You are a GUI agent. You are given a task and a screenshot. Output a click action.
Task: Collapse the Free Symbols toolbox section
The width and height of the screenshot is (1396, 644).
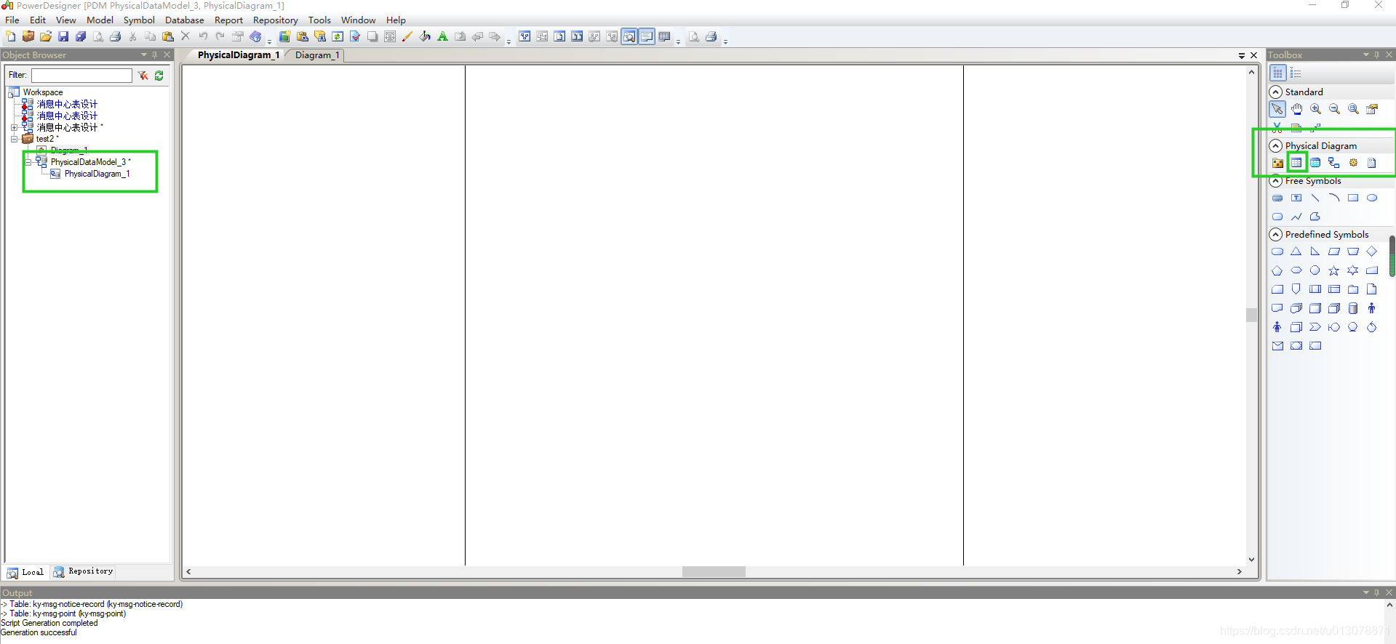[x=1276, y=181]
